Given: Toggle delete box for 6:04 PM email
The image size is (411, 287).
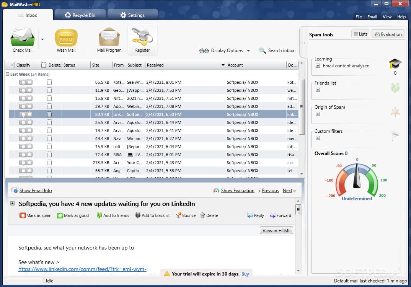Looking at the screenshot, I should click(x=49, y=147).
